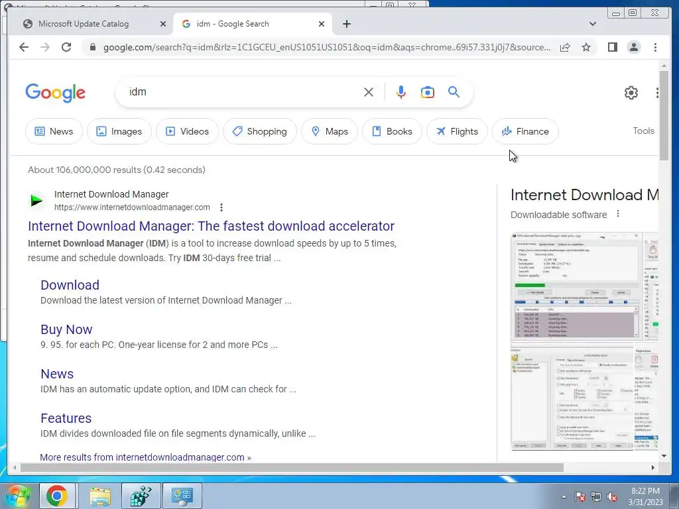Open the registry cubes taskbar app
The image size is (679, 509).
click(x=141, y=496)
